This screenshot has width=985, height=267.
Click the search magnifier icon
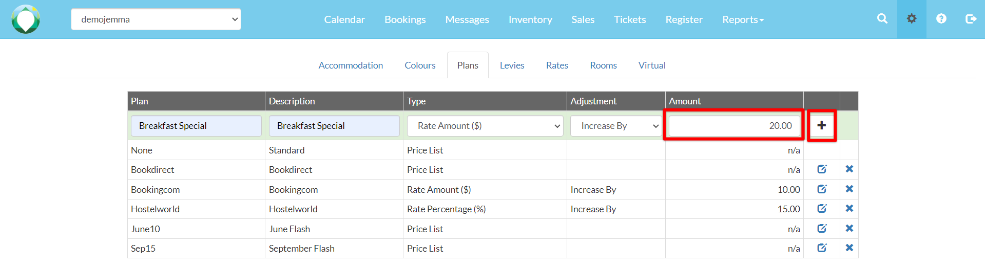pyautogui.click(x=882, y=19)
